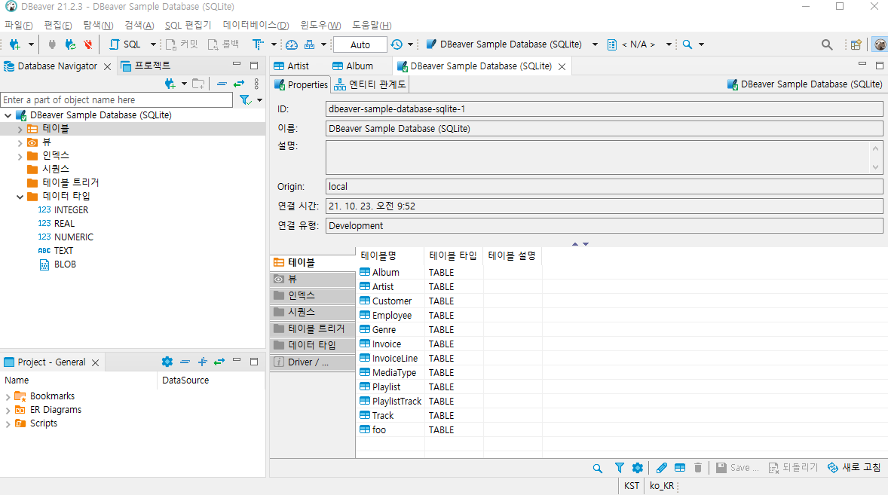Click the disabled Save button
The height and width of the screenshot is (495, 888).
click(x=736, y=468)
